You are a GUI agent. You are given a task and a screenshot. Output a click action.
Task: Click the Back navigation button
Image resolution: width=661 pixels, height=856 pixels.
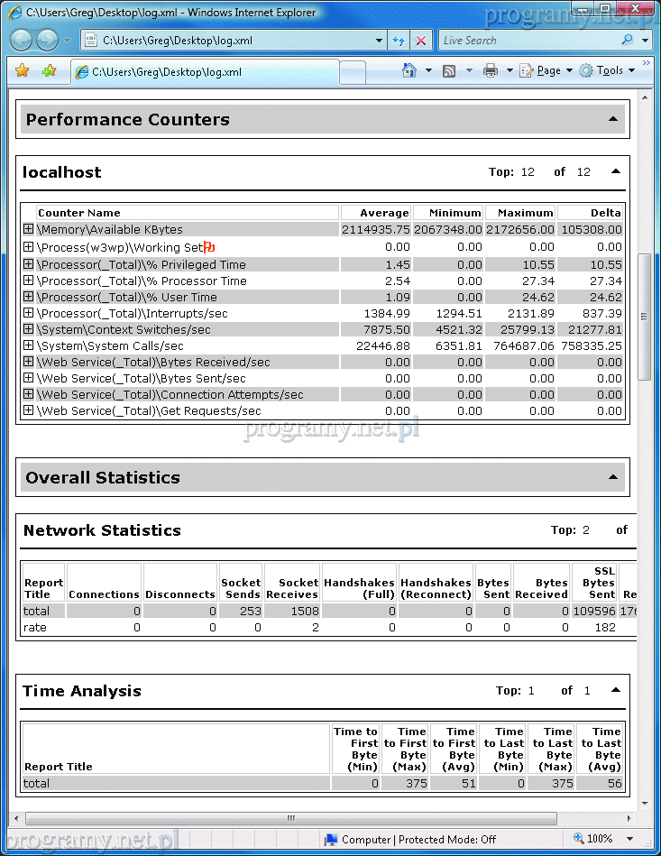point(22,40)
